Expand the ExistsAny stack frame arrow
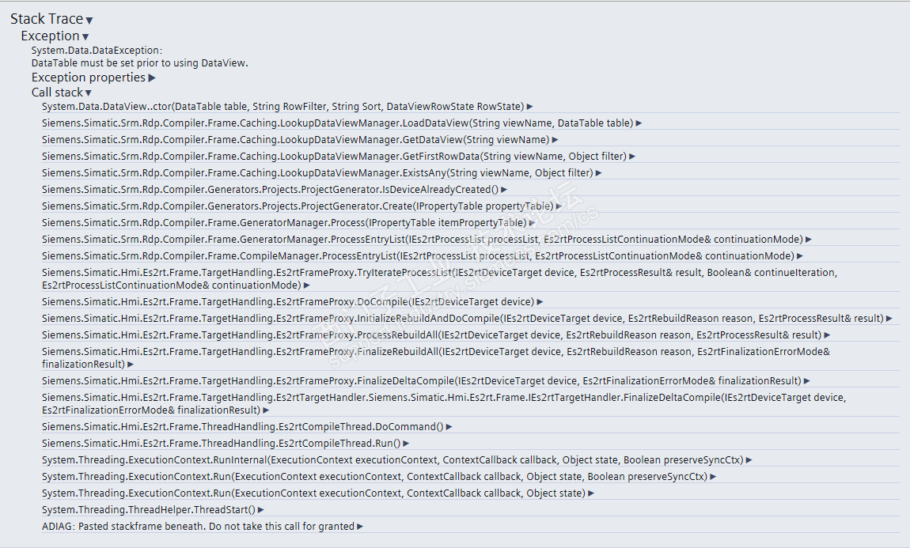Image resolution: width=910 pixels, height=548 pixels. 599,173
